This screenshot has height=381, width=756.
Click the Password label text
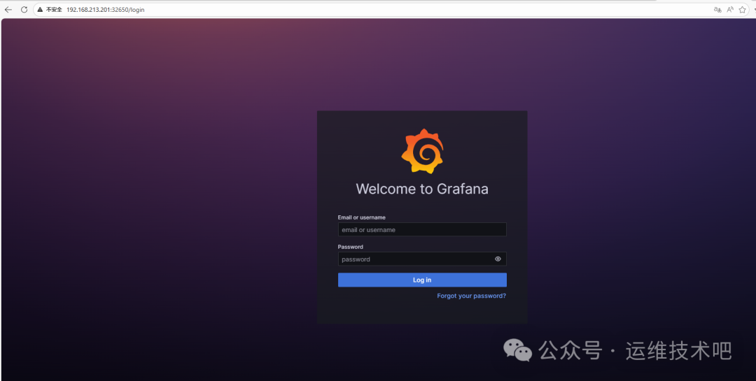351,247
